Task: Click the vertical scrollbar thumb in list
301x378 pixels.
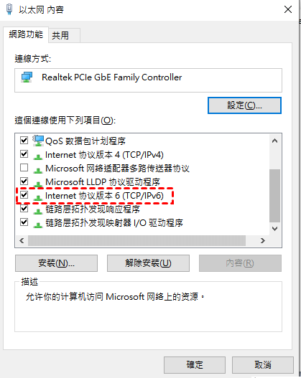Action: coord(274,196)
